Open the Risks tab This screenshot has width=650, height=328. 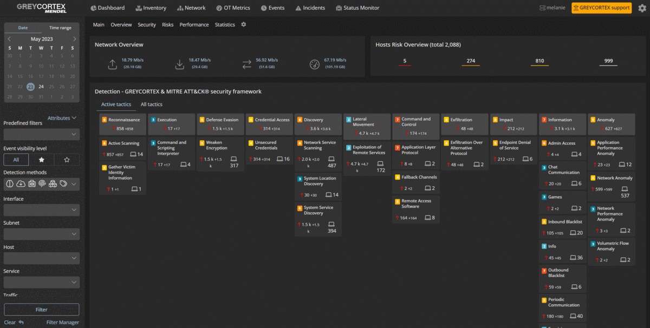coord(168,24)
